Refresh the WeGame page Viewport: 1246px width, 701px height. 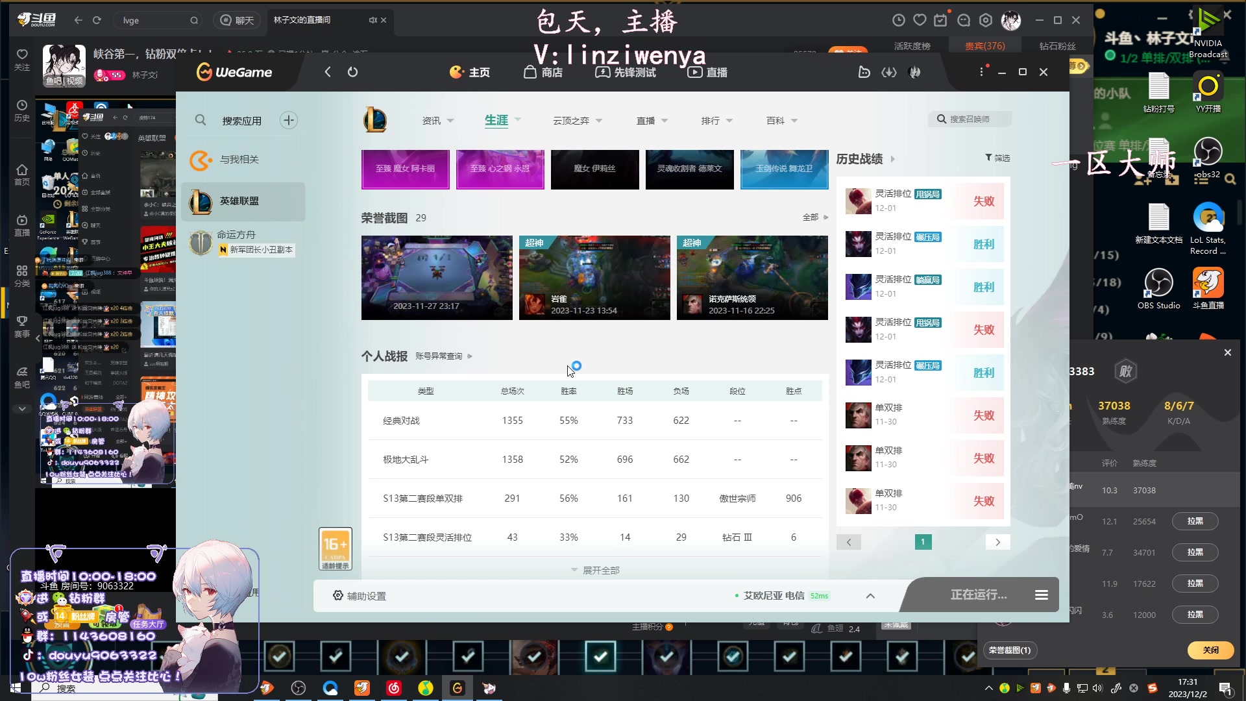[x=352, y=72]
